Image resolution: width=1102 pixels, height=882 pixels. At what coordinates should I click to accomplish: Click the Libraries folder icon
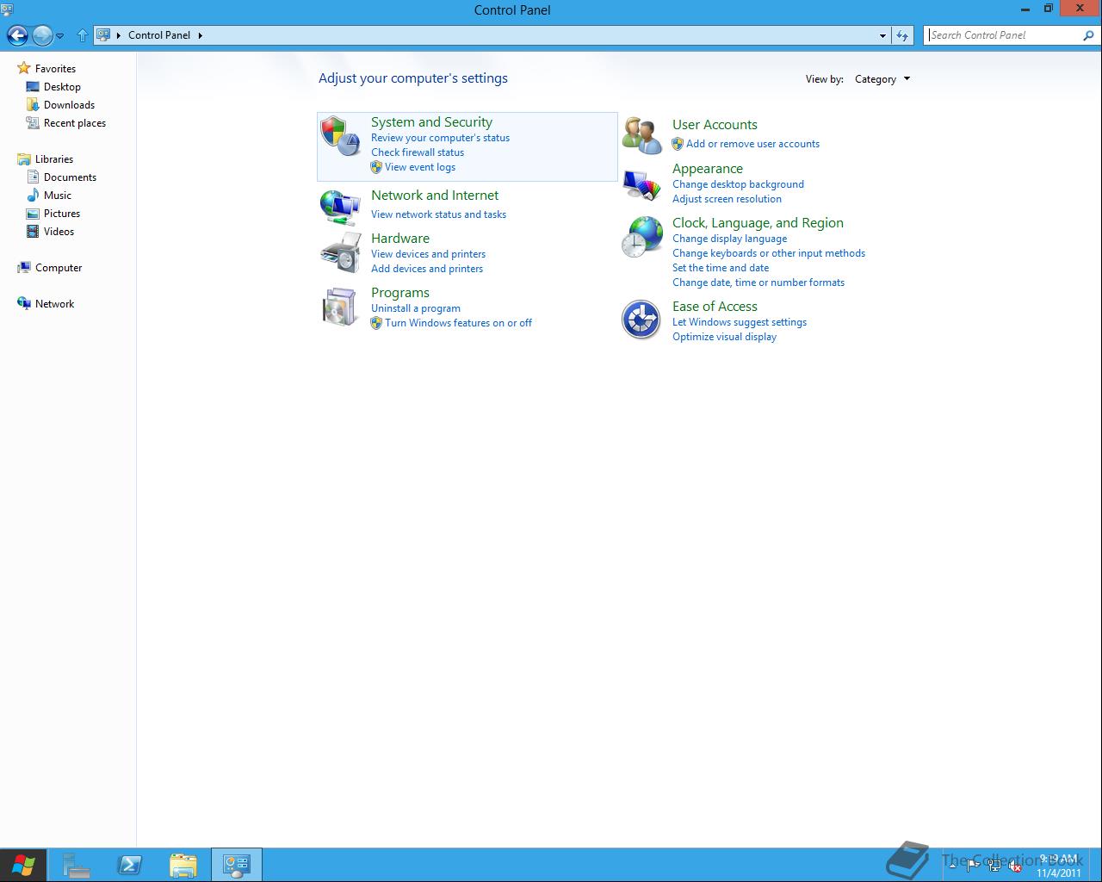coord(24,158)
